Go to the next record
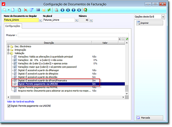The height and width of the screenshot is (127, 172). point(74,10)
